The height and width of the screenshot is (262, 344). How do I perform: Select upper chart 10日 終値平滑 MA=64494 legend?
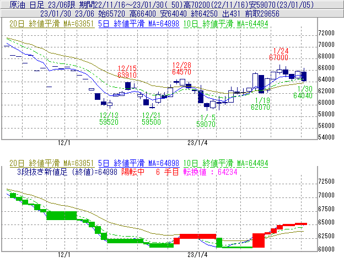[226, 24]
